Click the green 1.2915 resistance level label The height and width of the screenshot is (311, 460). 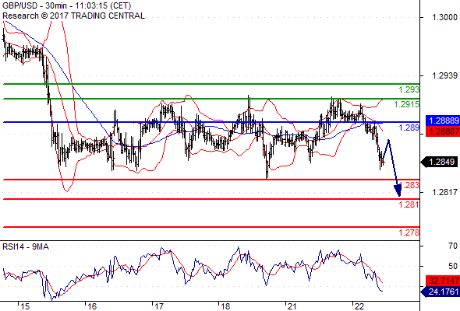point(407,104)
